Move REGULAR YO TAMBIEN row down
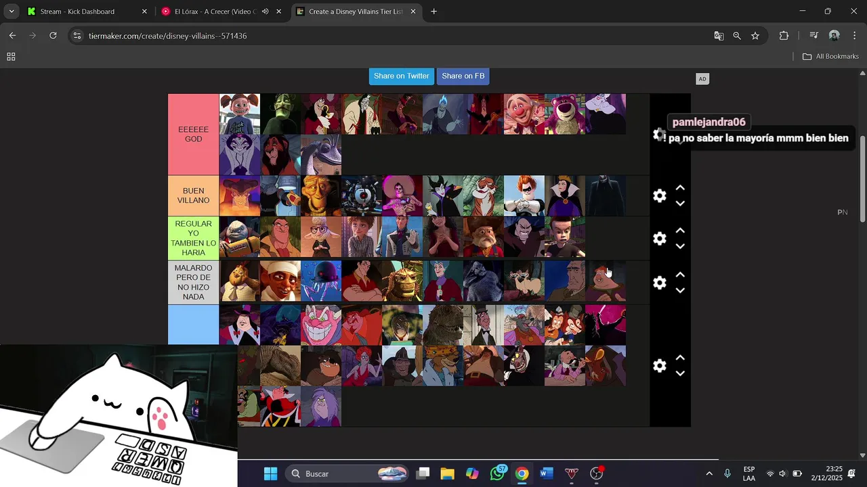This screenshot has height=487, width=867. coord(680,246)
